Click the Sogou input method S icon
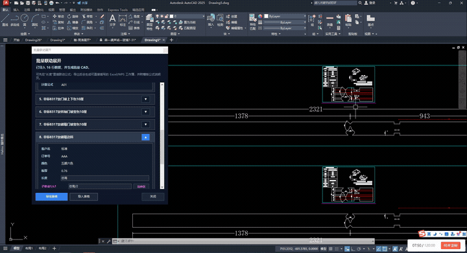 tap(422, 234)
